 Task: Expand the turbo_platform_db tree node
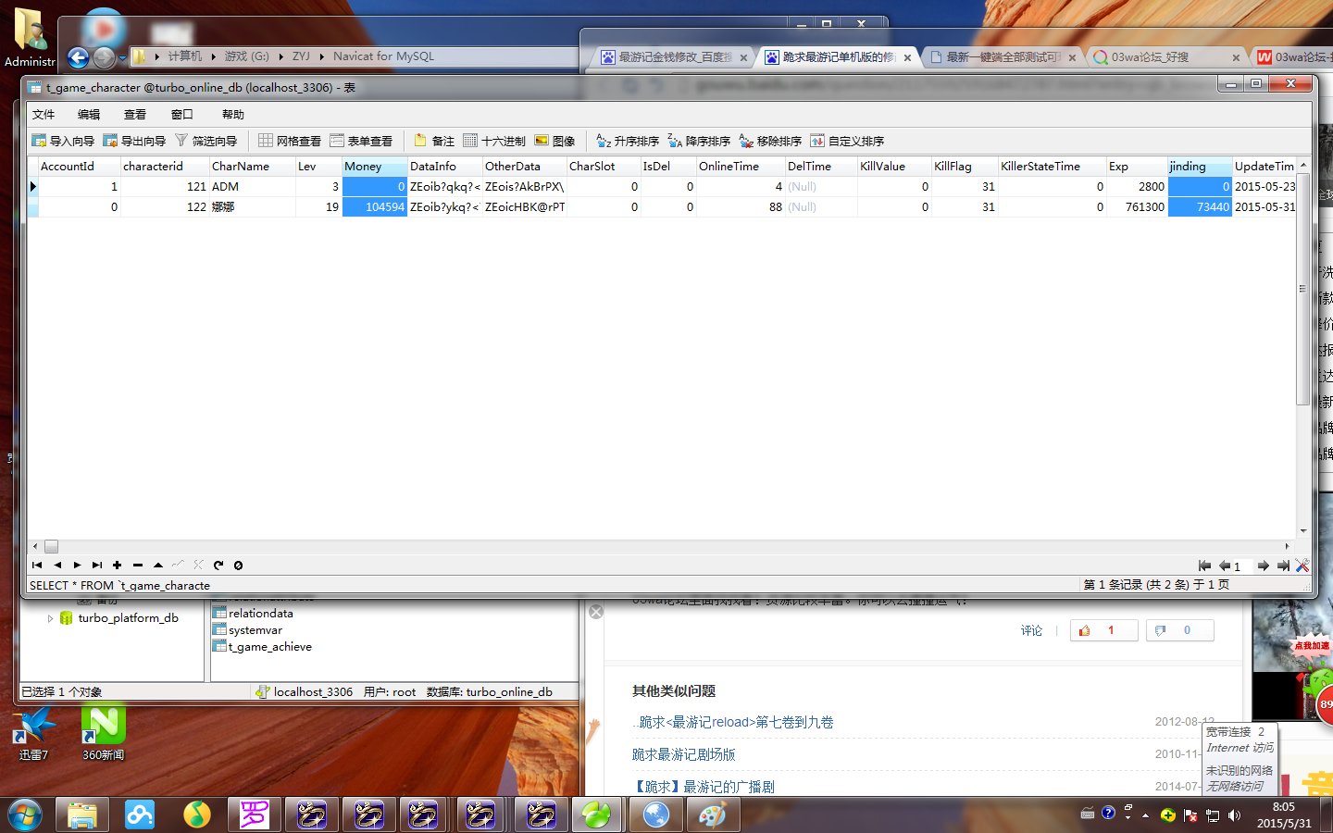[x=50, y=618]
